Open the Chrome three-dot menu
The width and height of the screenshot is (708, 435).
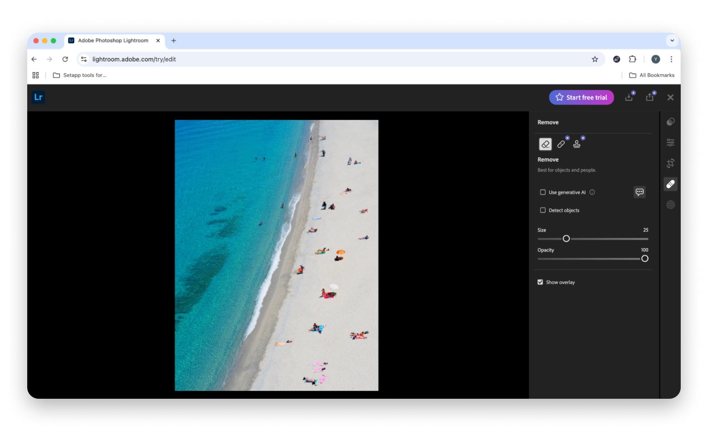tap(671, 59)
